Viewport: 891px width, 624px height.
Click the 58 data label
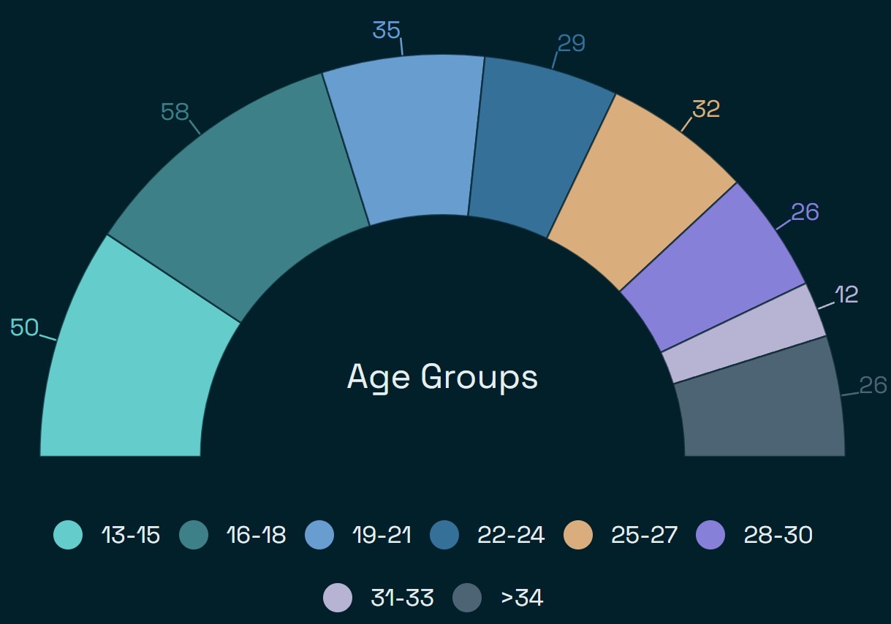point(175,112)
